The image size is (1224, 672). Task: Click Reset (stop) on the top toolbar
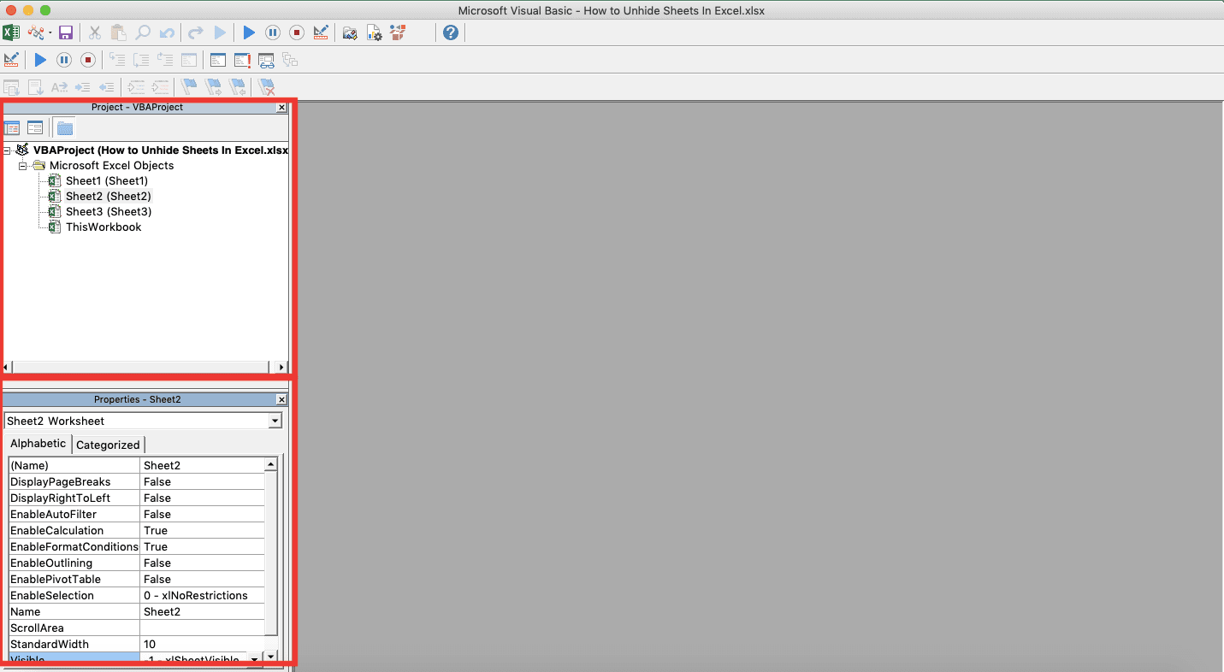(x=297, y=32)
